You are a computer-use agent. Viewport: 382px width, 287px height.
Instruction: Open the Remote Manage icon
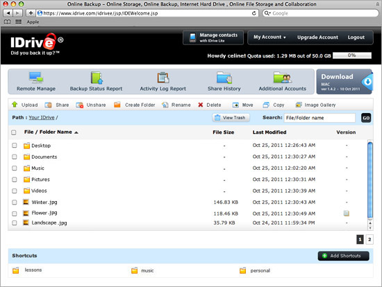tap(36, 78)
